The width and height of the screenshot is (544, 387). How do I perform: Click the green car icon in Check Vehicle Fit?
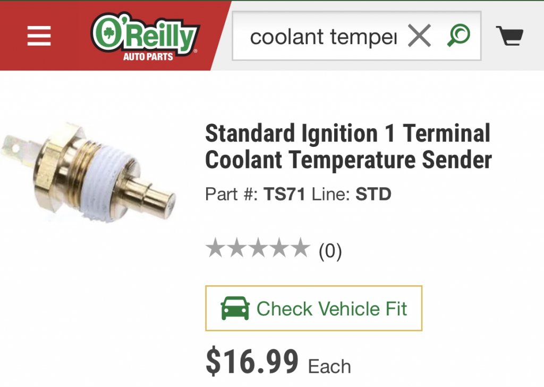pyautogui.click(x=235, y=308)
